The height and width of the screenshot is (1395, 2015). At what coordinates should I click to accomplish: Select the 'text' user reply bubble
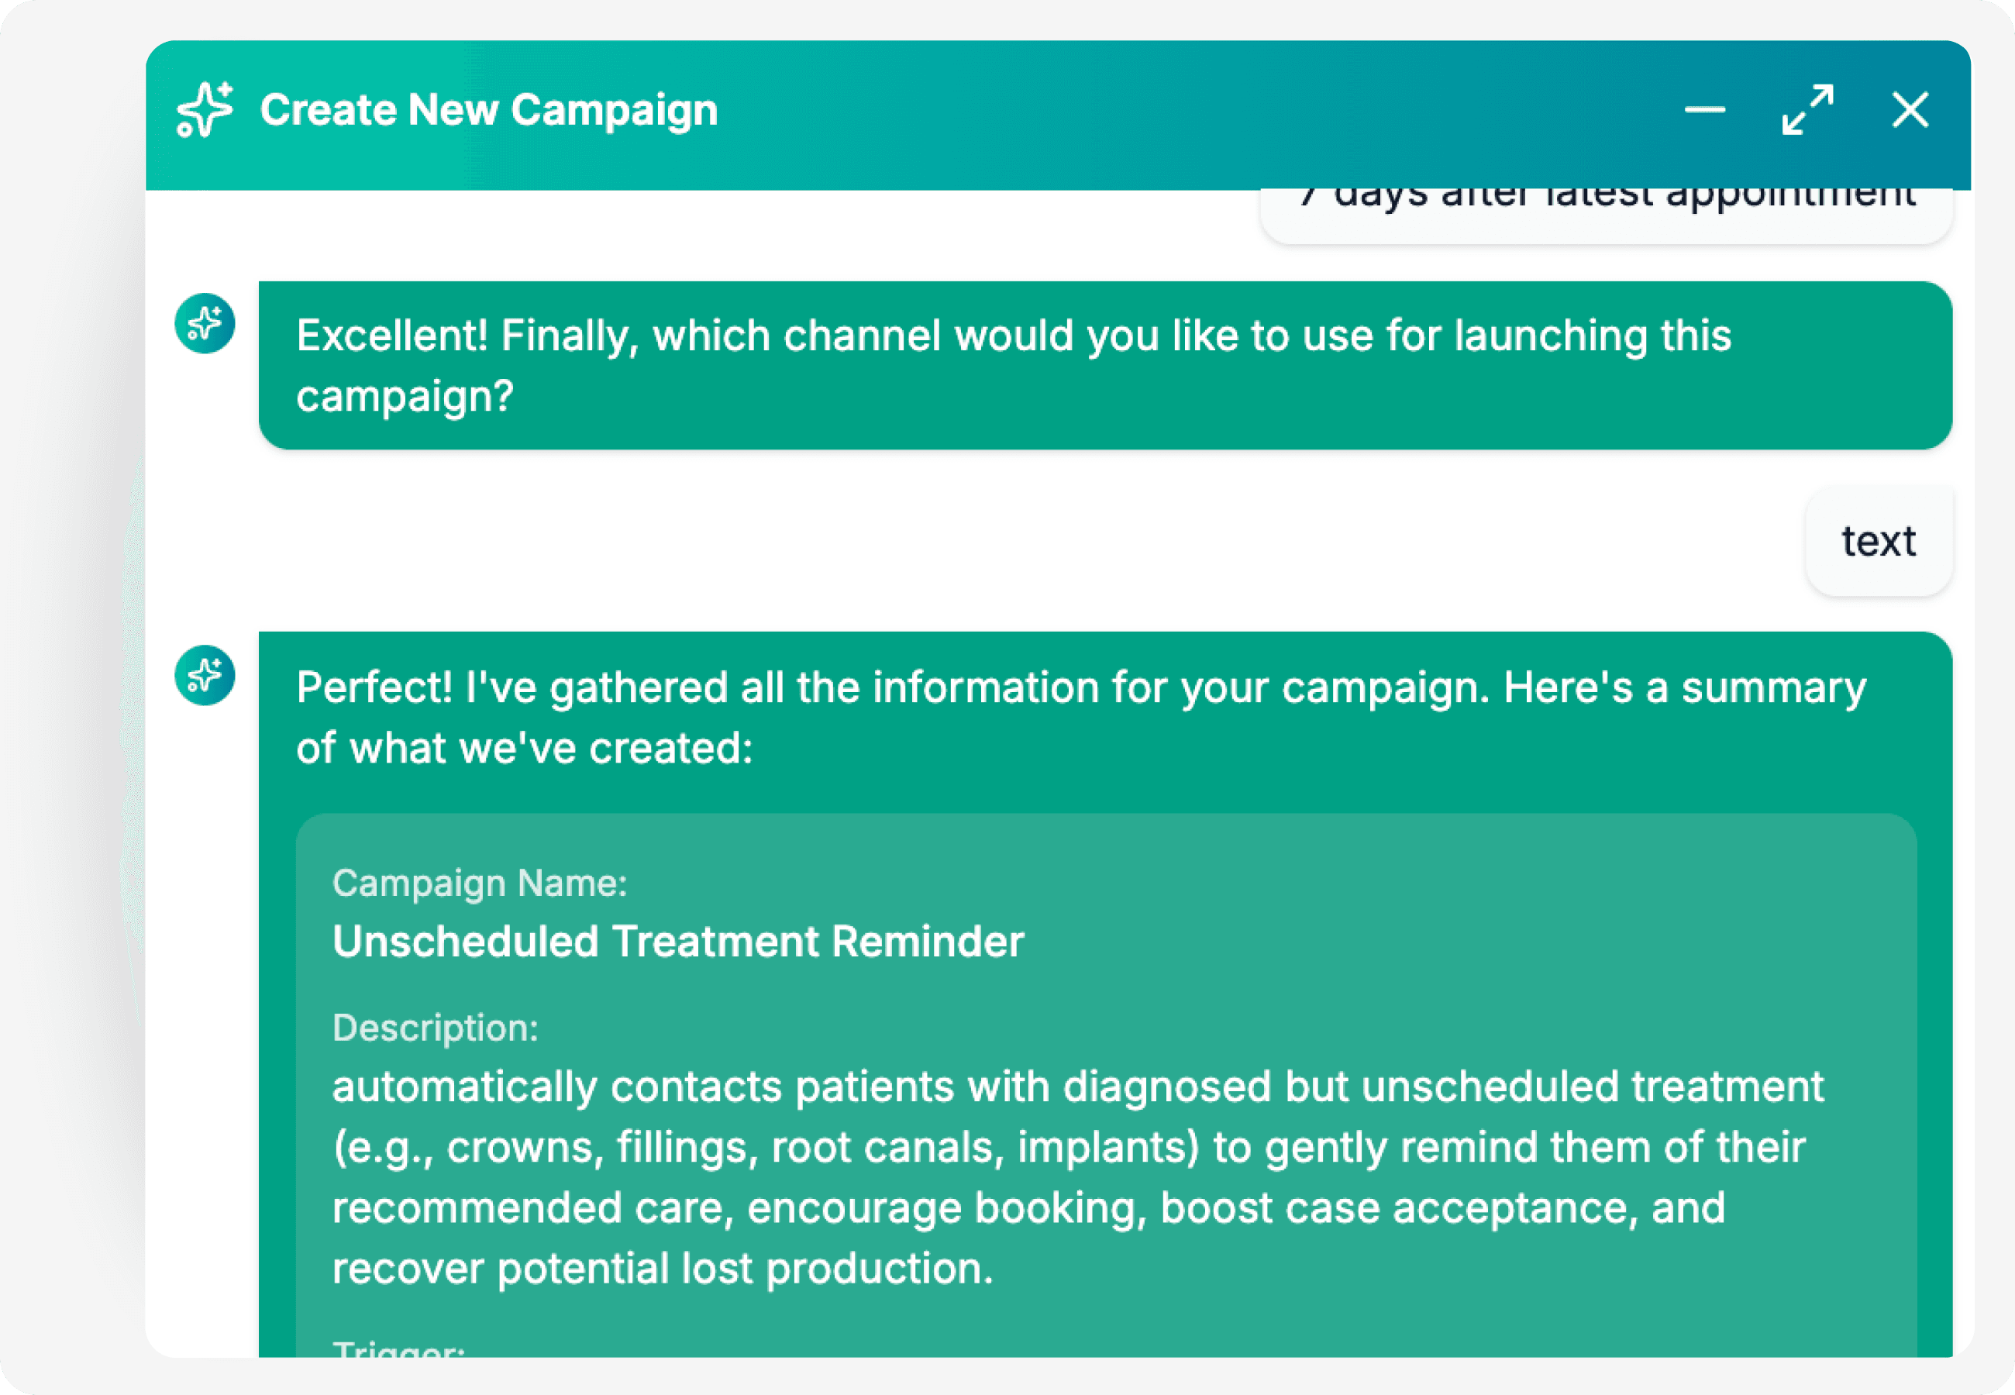[x=1878, y=541]
